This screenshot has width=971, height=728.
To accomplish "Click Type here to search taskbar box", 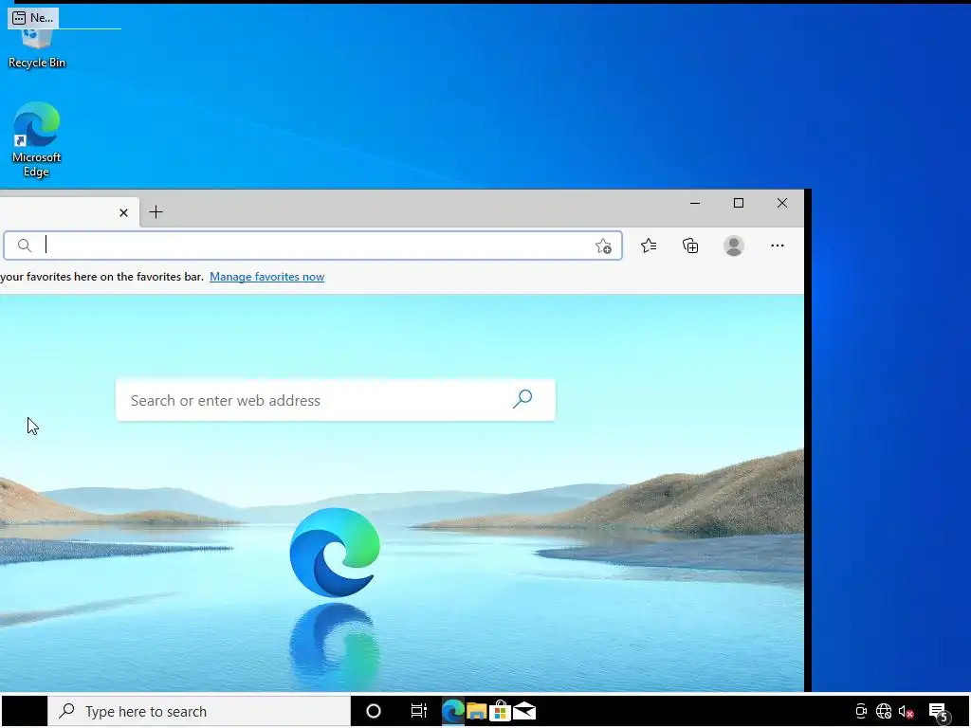I will [199, 711].
